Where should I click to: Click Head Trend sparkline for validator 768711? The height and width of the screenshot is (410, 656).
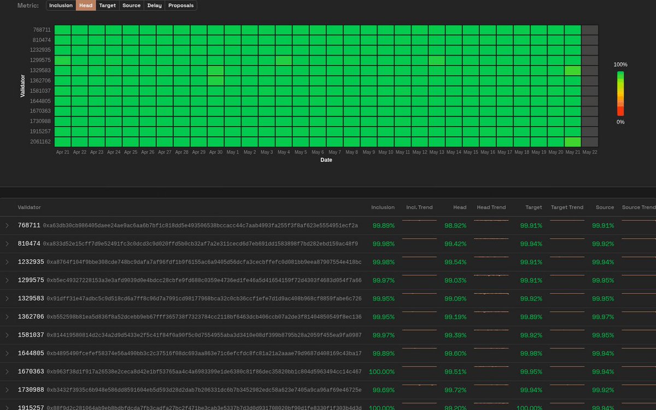(x=491, y=221)
